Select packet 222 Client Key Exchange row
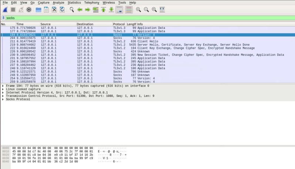Viewport: 295px width, 169px height. [x=147, y=48]
